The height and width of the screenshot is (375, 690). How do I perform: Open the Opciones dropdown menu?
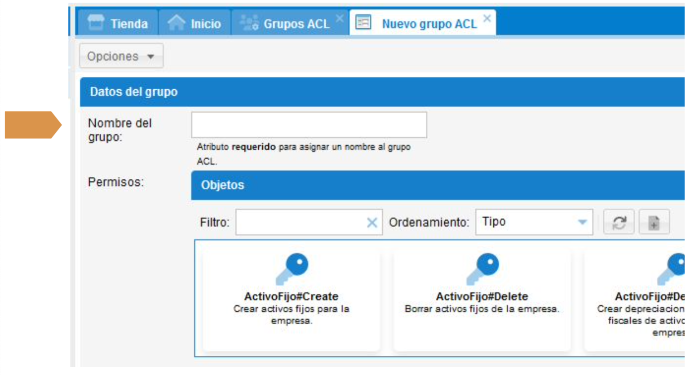pyautogui.click(x=121, y=56)
